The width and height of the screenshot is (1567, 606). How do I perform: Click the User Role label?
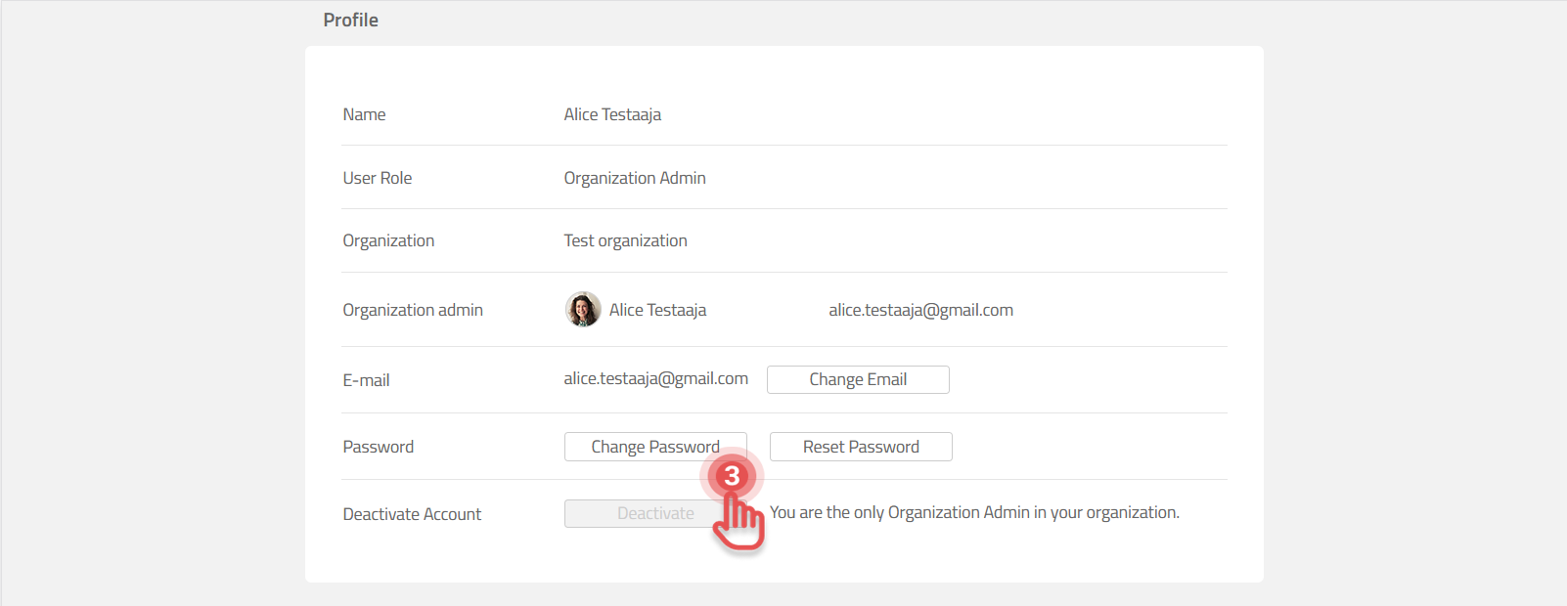point(377,178)
